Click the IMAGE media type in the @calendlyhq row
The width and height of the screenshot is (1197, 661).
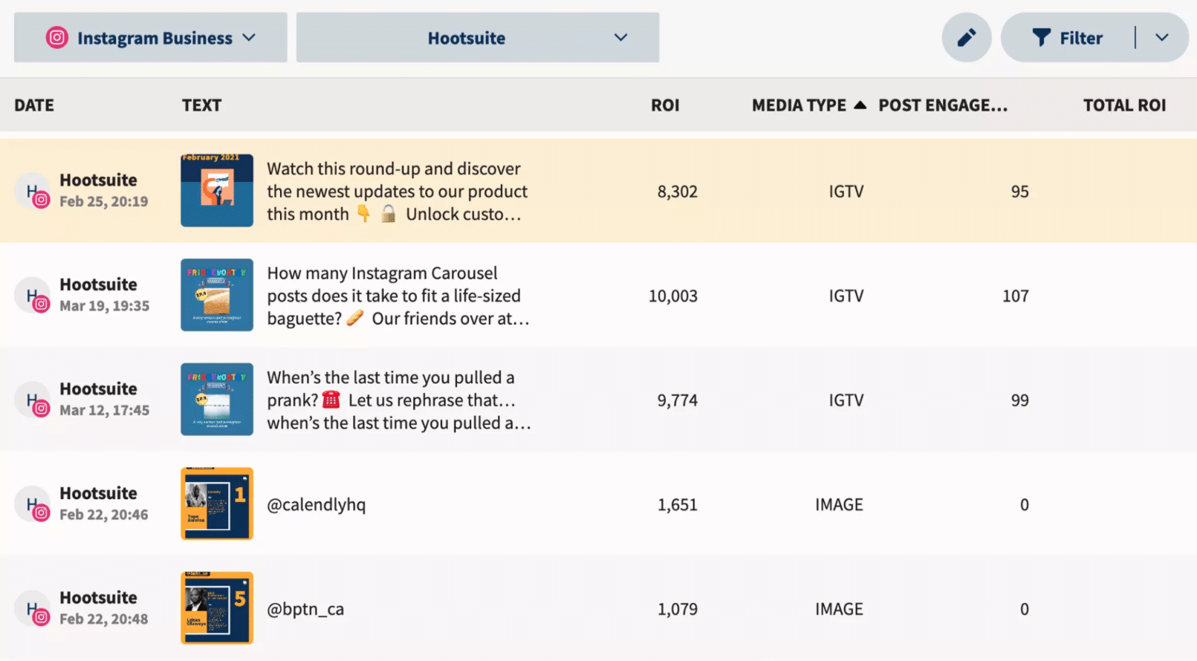click(839, 504)
